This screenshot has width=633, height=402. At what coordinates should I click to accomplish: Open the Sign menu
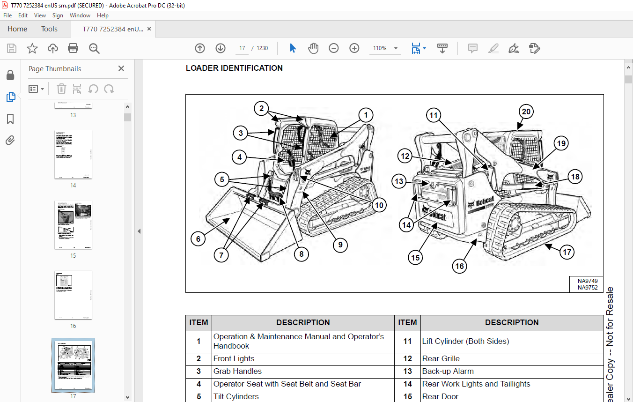click(x=58, y=15)
